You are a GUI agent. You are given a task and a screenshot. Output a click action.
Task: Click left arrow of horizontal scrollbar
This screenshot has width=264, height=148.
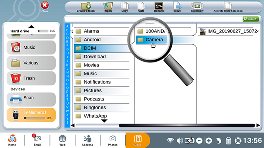click(73, 125)
